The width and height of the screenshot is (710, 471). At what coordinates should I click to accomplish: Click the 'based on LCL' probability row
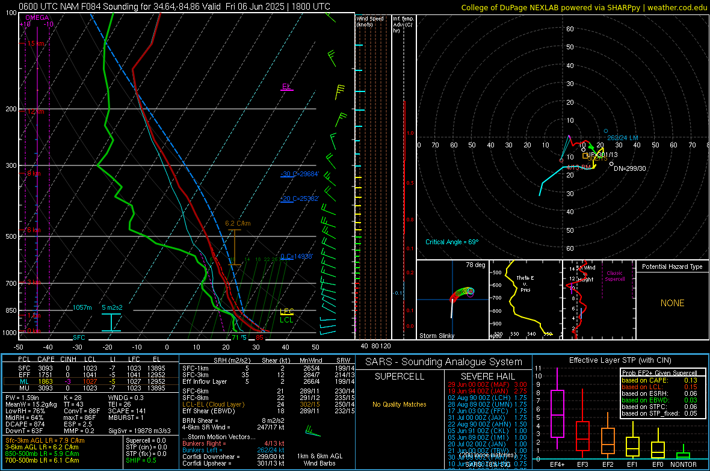pos(659,387)
